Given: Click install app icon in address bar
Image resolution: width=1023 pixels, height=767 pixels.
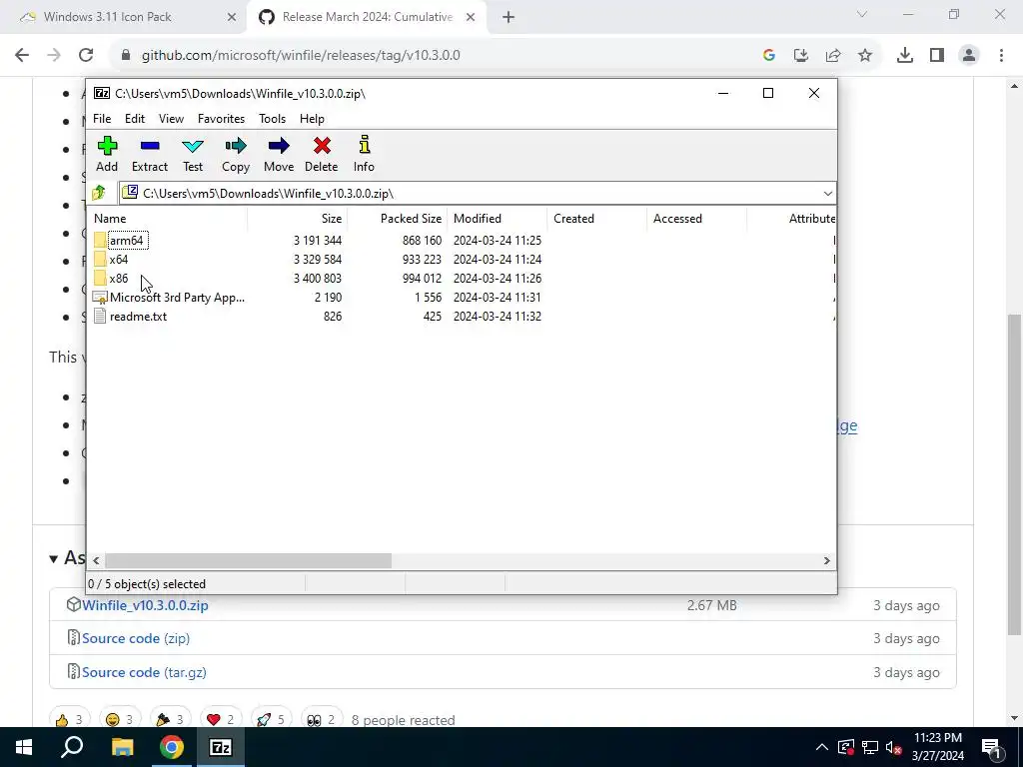Looking at the screenshot, I should (x=801, y=56).
